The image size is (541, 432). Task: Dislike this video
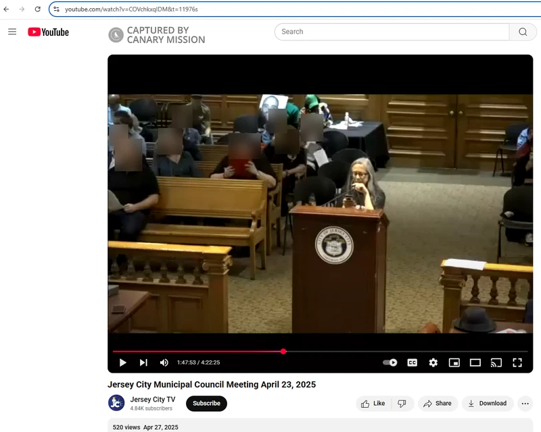[402, 404]
